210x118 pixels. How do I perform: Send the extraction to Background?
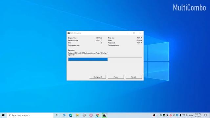click(97, 77)
